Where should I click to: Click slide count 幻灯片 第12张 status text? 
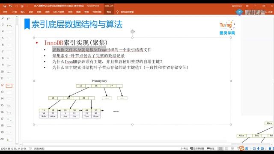click(13, 148)
